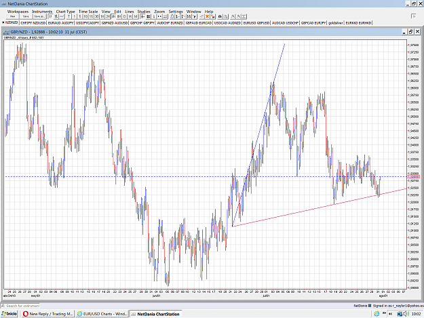Click the zoom in magnifier icon
The width and height of the screenshot is (424, 318).
click(233, 16)
